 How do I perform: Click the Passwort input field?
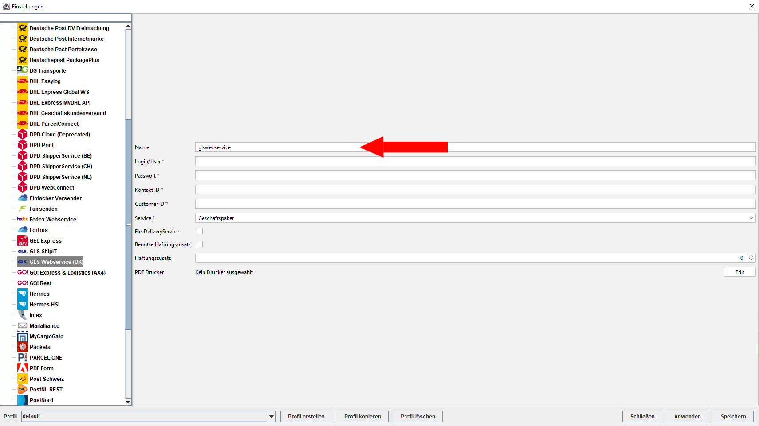coord(475,175)
